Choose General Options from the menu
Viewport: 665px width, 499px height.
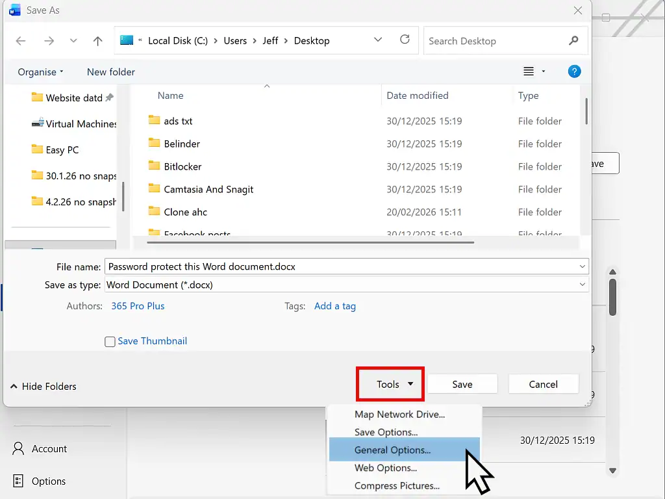(x=392, y=450)
